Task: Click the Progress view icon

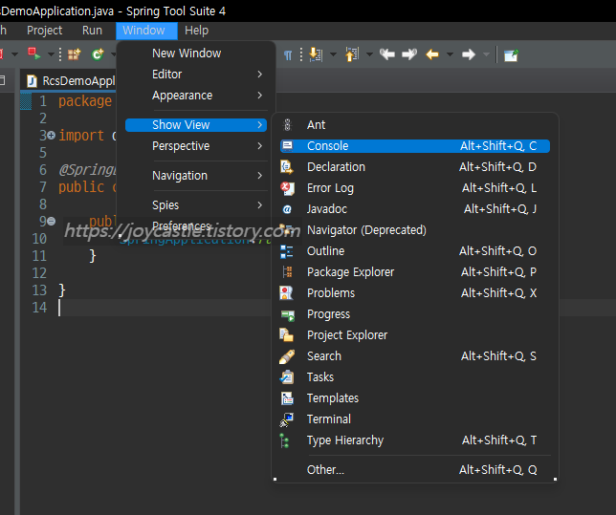Action: (x=288, y=314)
